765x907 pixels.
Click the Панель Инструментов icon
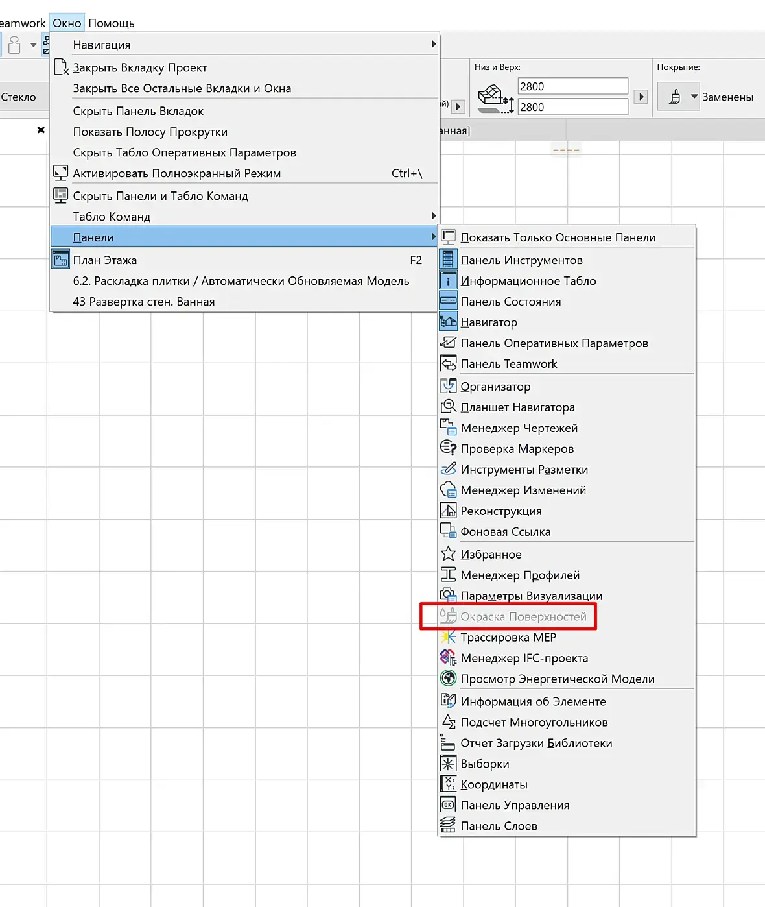tap(448, 260)
